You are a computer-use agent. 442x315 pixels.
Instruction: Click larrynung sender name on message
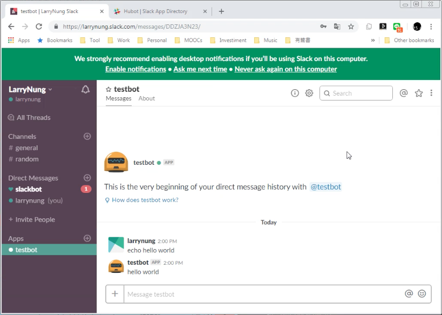pos(141,241)
